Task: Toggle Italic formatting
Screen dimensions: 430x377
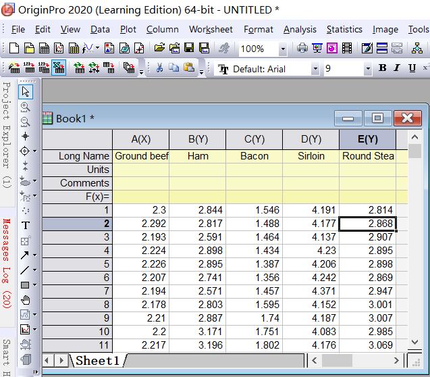Action: click(x=396, y=68)
